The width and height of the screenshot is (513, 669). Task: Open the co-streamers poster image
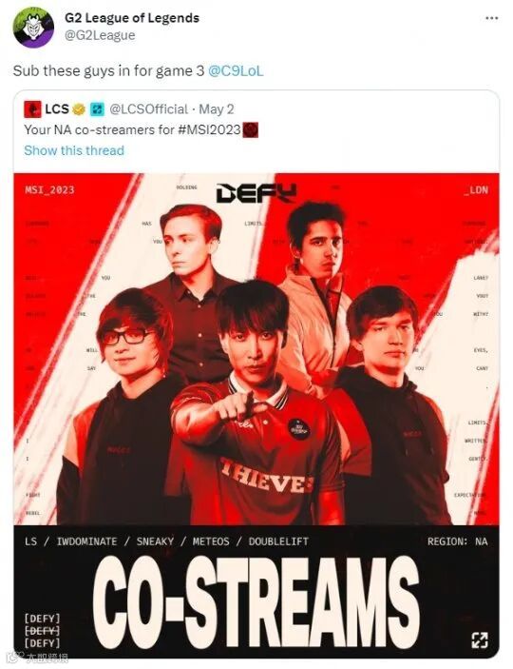[x=256, y=416]
